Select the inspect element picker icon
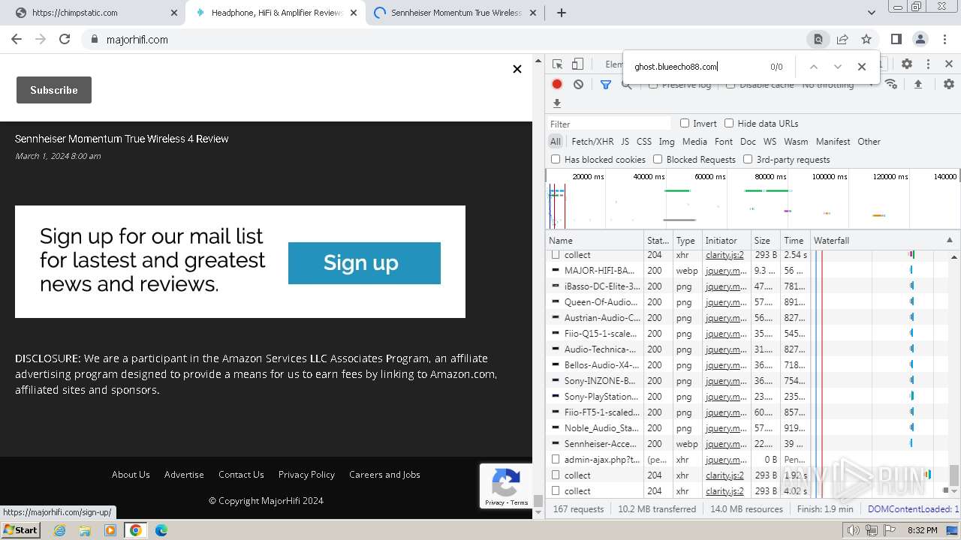 tap(557, 64)
